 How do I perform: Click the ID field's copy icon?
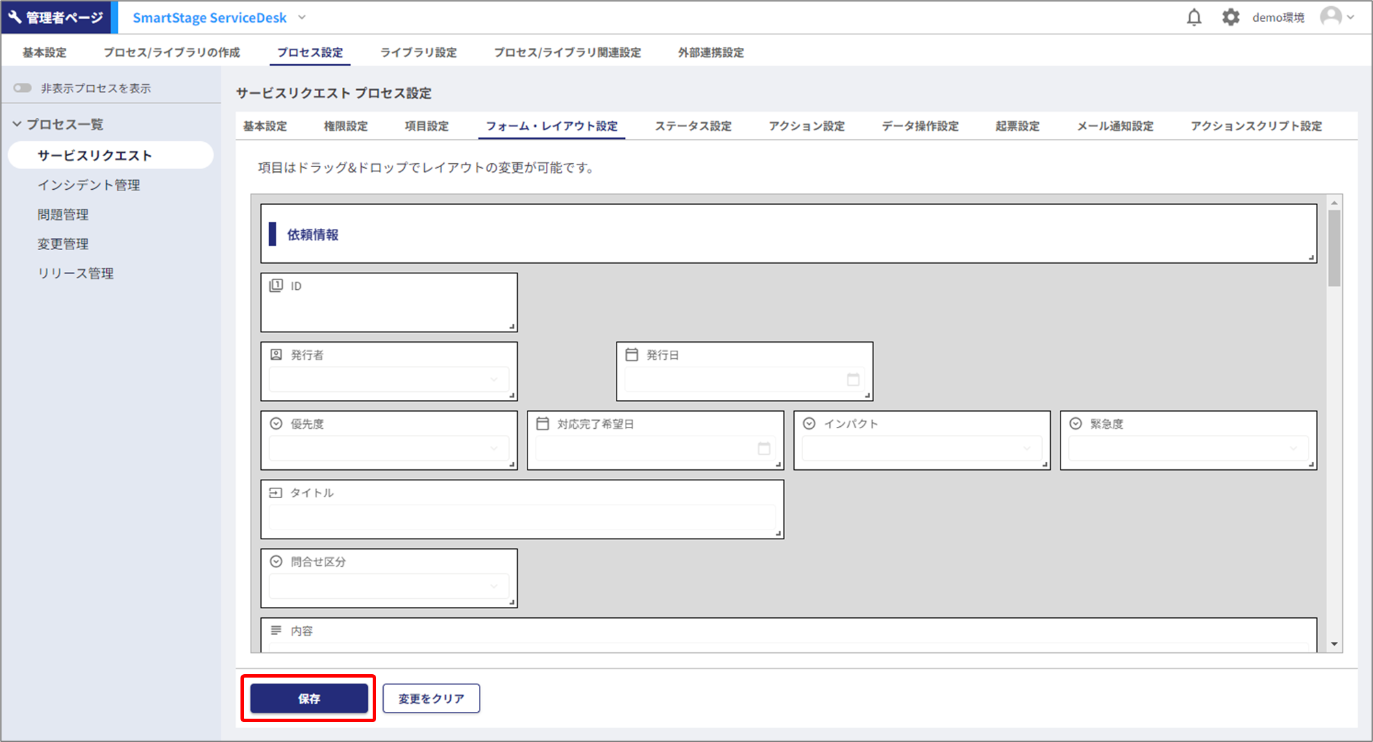(x=276, y=286)
